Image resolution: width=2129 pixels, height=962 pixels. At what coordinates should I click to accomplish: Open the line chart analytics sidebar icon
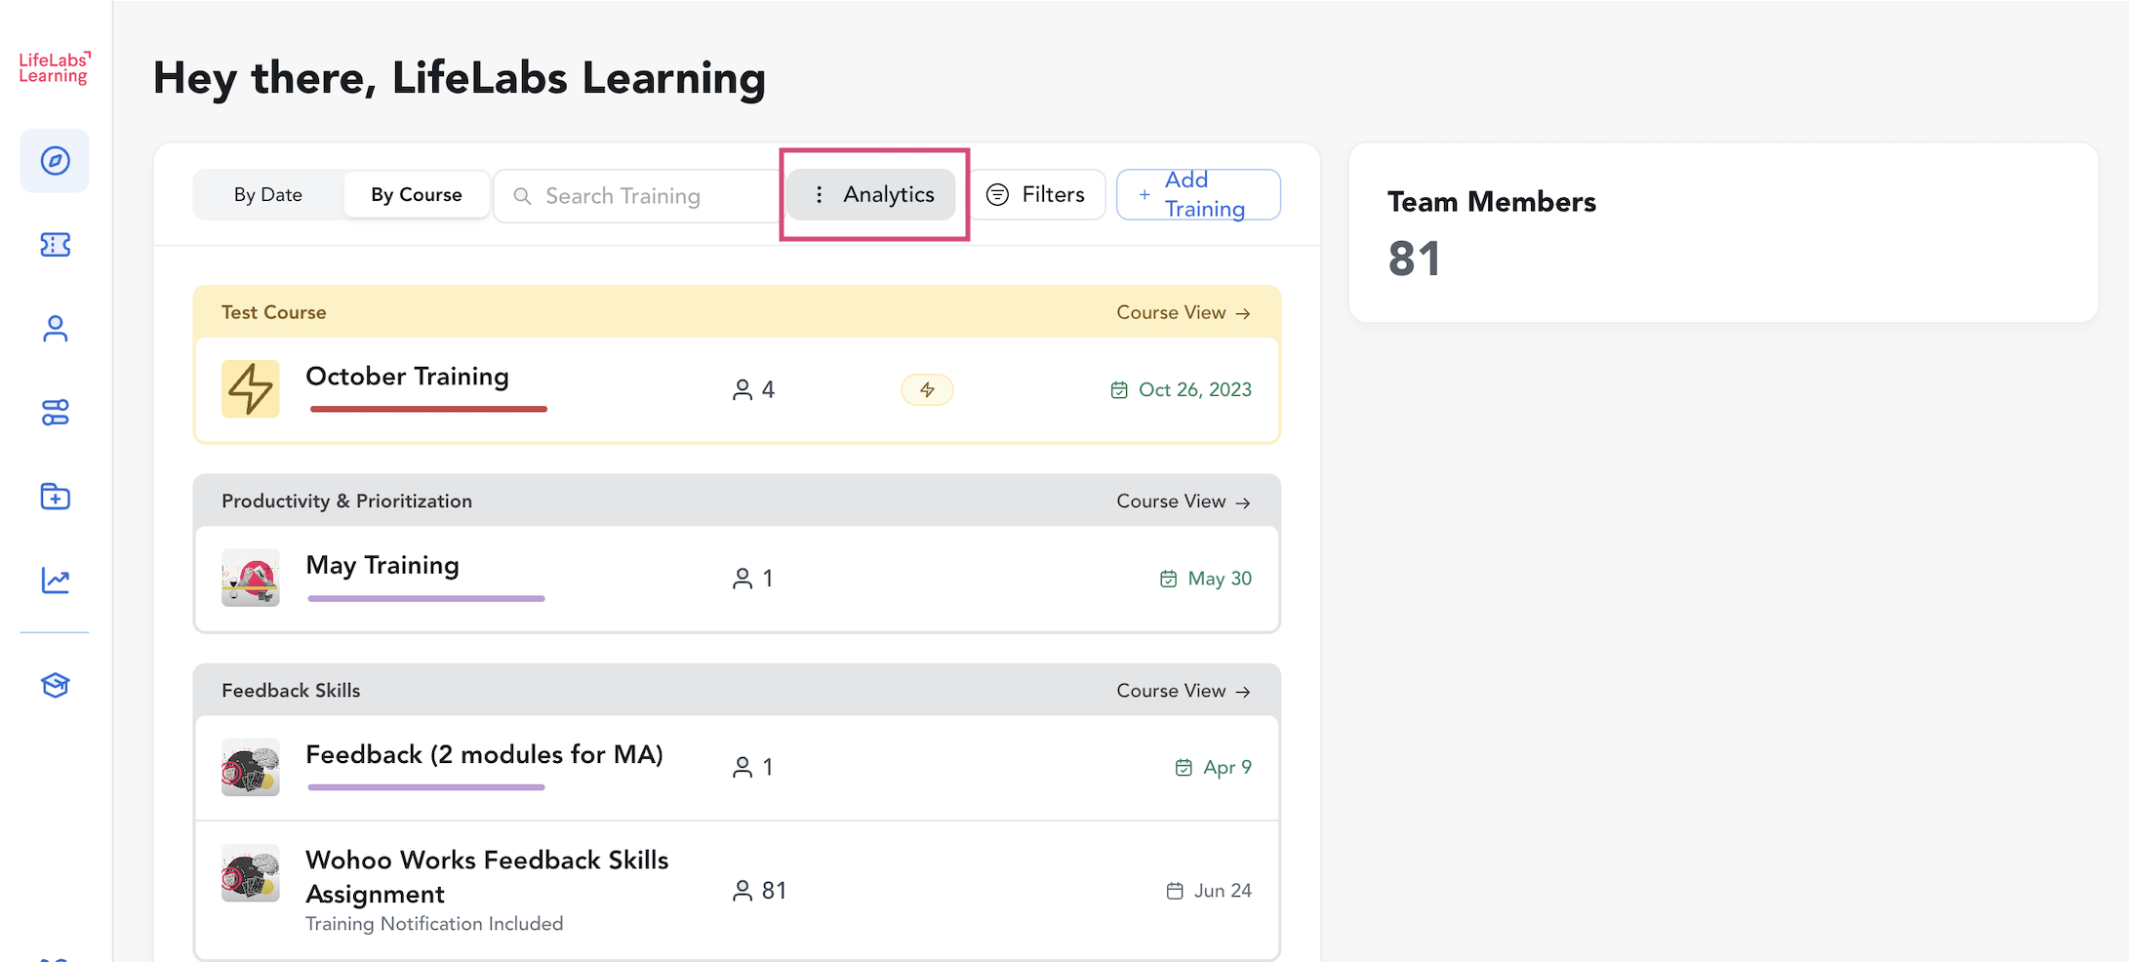point(55,581)
